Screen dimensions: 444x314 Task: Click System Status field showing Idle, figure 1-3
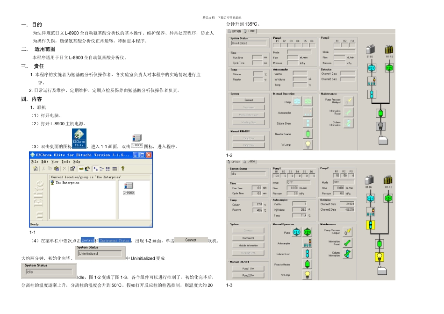248,173
